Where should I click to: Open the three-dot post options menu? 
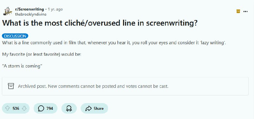245,11
